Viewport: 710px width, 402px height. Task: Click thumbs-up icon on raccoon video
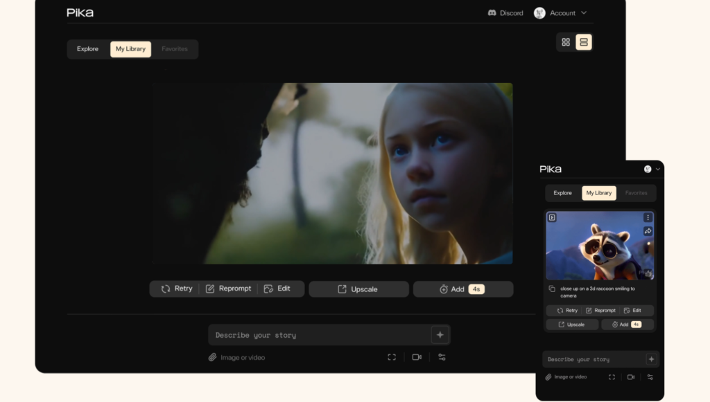coord(648,273)
